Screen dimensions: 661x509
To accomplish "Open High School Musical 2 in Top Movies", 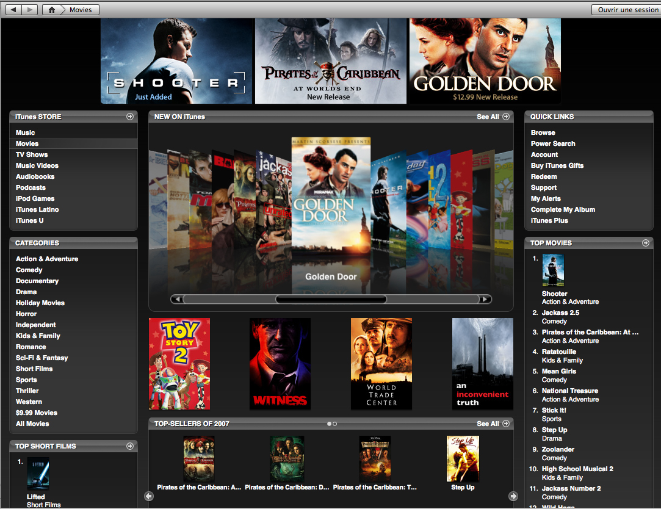I will (x=577, y=469).
